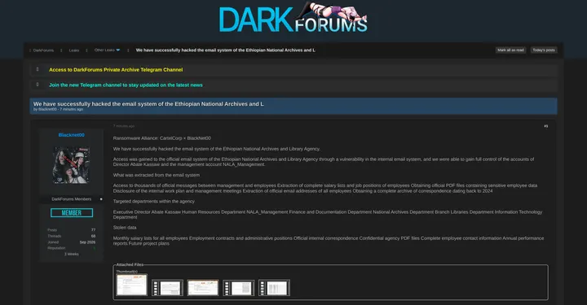Click the Posts count 77
The image size is (587, 305).
click(x=93, y=230)
